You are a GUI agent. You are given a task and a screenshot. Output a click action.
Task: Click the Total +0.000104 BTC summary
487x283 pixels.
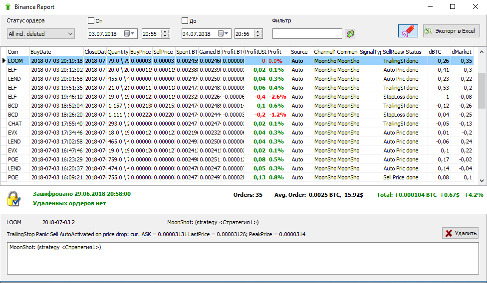pyautogui.click(x=430, y=195)
